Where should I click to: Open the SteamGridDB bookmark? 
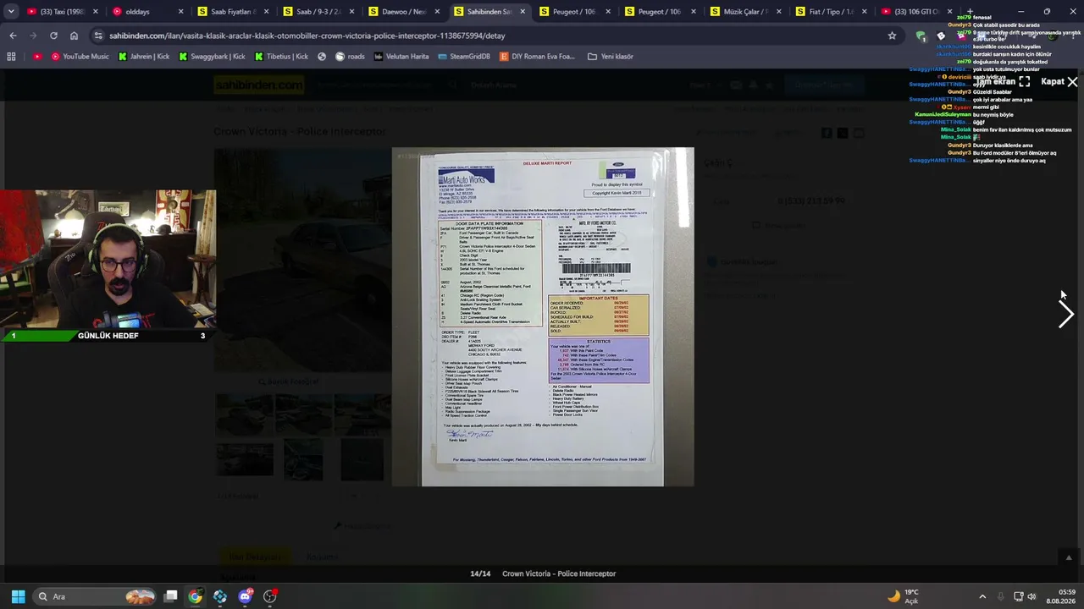pos(464,57)
